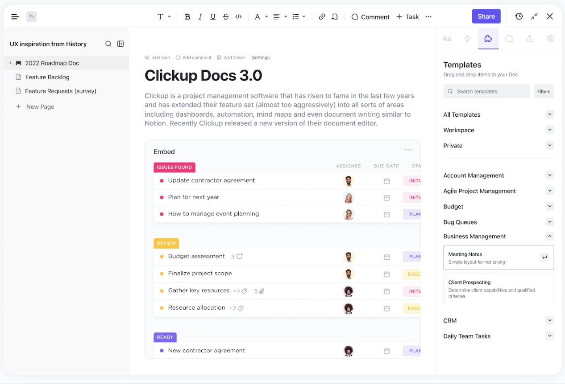The width and height of the screenshot is (565, 384).
Task: Open the Feature Backlog page
Action: click(x=47, y=77)
